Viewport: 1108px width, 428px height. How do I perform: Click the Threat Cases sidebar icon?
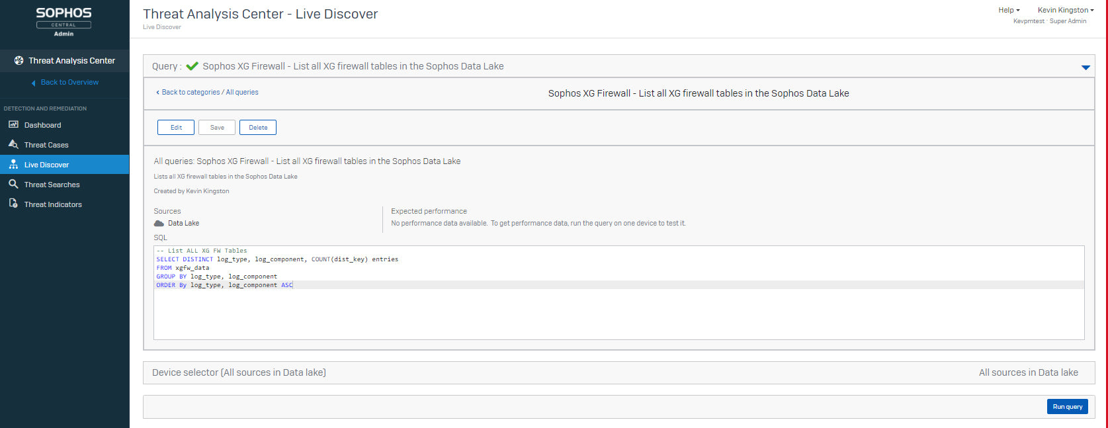[x=13, y=144]
